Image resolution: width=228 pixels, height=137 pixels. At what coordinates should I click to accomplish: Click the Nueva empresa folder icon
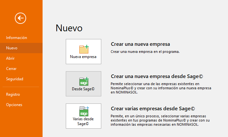tap(84, 49)
